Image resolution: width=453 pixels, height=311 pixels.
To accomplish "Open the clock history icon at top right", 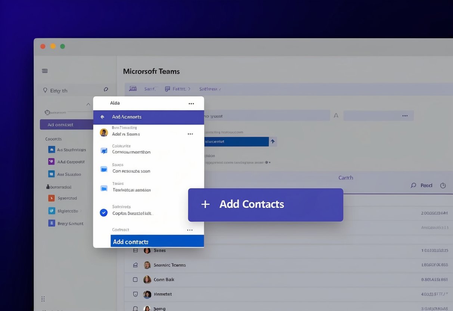I will 443,185.
